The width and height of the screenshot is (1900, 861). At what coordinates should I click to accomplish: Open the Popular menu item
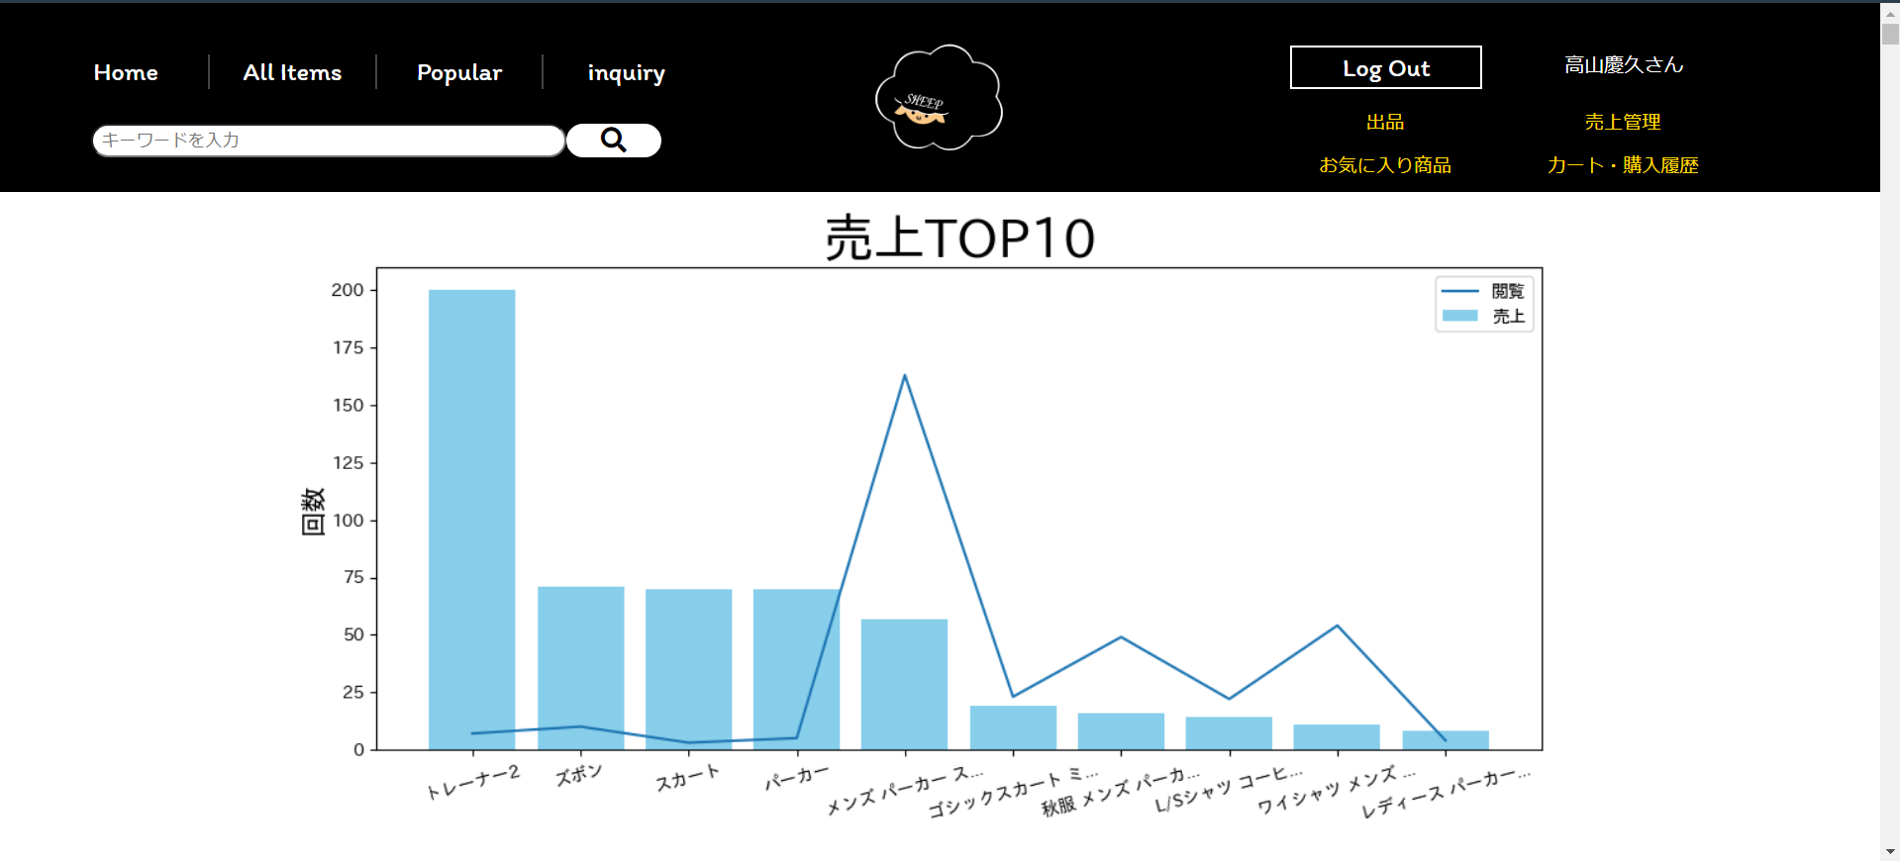pos(459,72)
